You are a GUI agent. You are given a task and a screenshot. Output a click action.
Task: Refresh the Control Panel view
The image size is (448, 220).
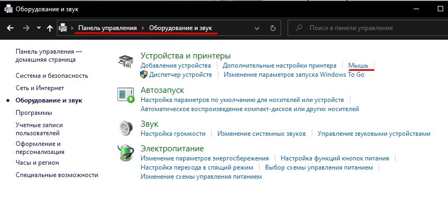(x=273, y=28)
